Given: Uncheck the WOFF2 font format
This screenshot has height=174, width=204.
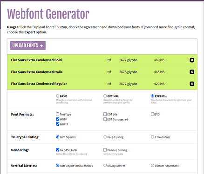Looking at the screenshot, I should pyautogui.click(x=58, y=124).
